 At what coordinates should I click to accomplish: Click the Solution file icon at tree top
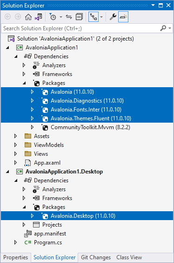[x=11, y=39]
